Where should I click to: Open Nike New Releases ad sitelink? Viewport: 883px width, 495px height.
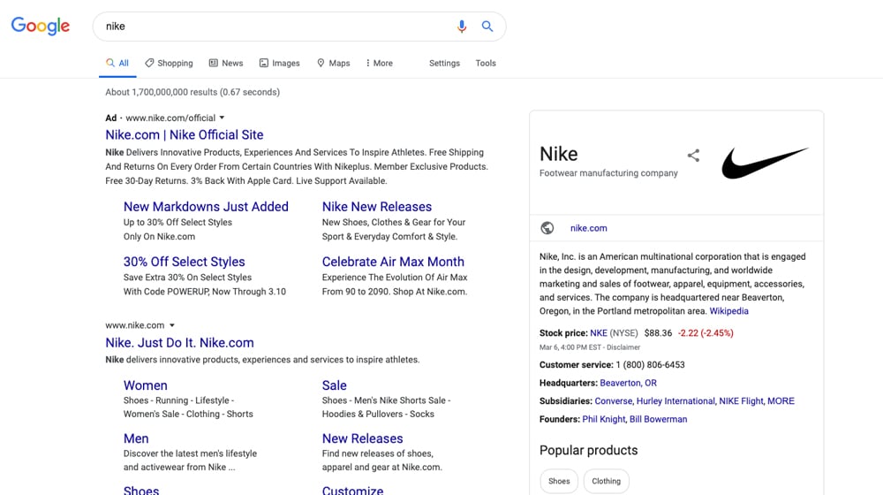(377, 207)
